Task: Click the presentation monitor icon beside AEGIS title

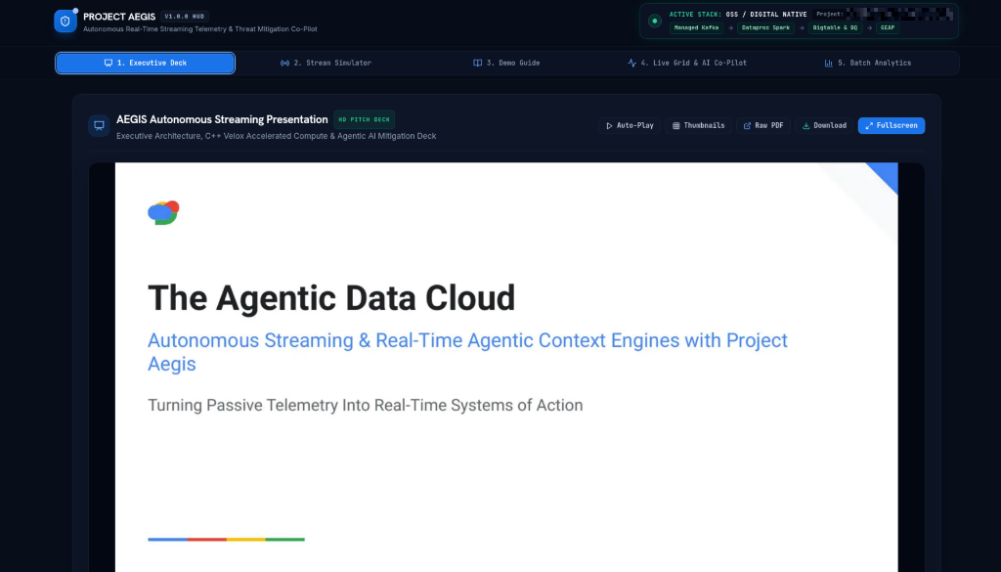Action: pos(99,126)
